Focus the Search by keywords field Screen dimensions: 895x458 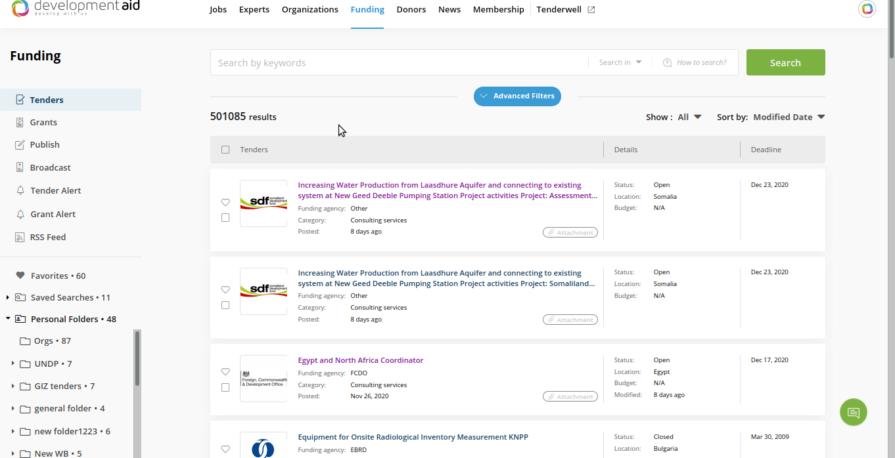[x=400, y=62]
